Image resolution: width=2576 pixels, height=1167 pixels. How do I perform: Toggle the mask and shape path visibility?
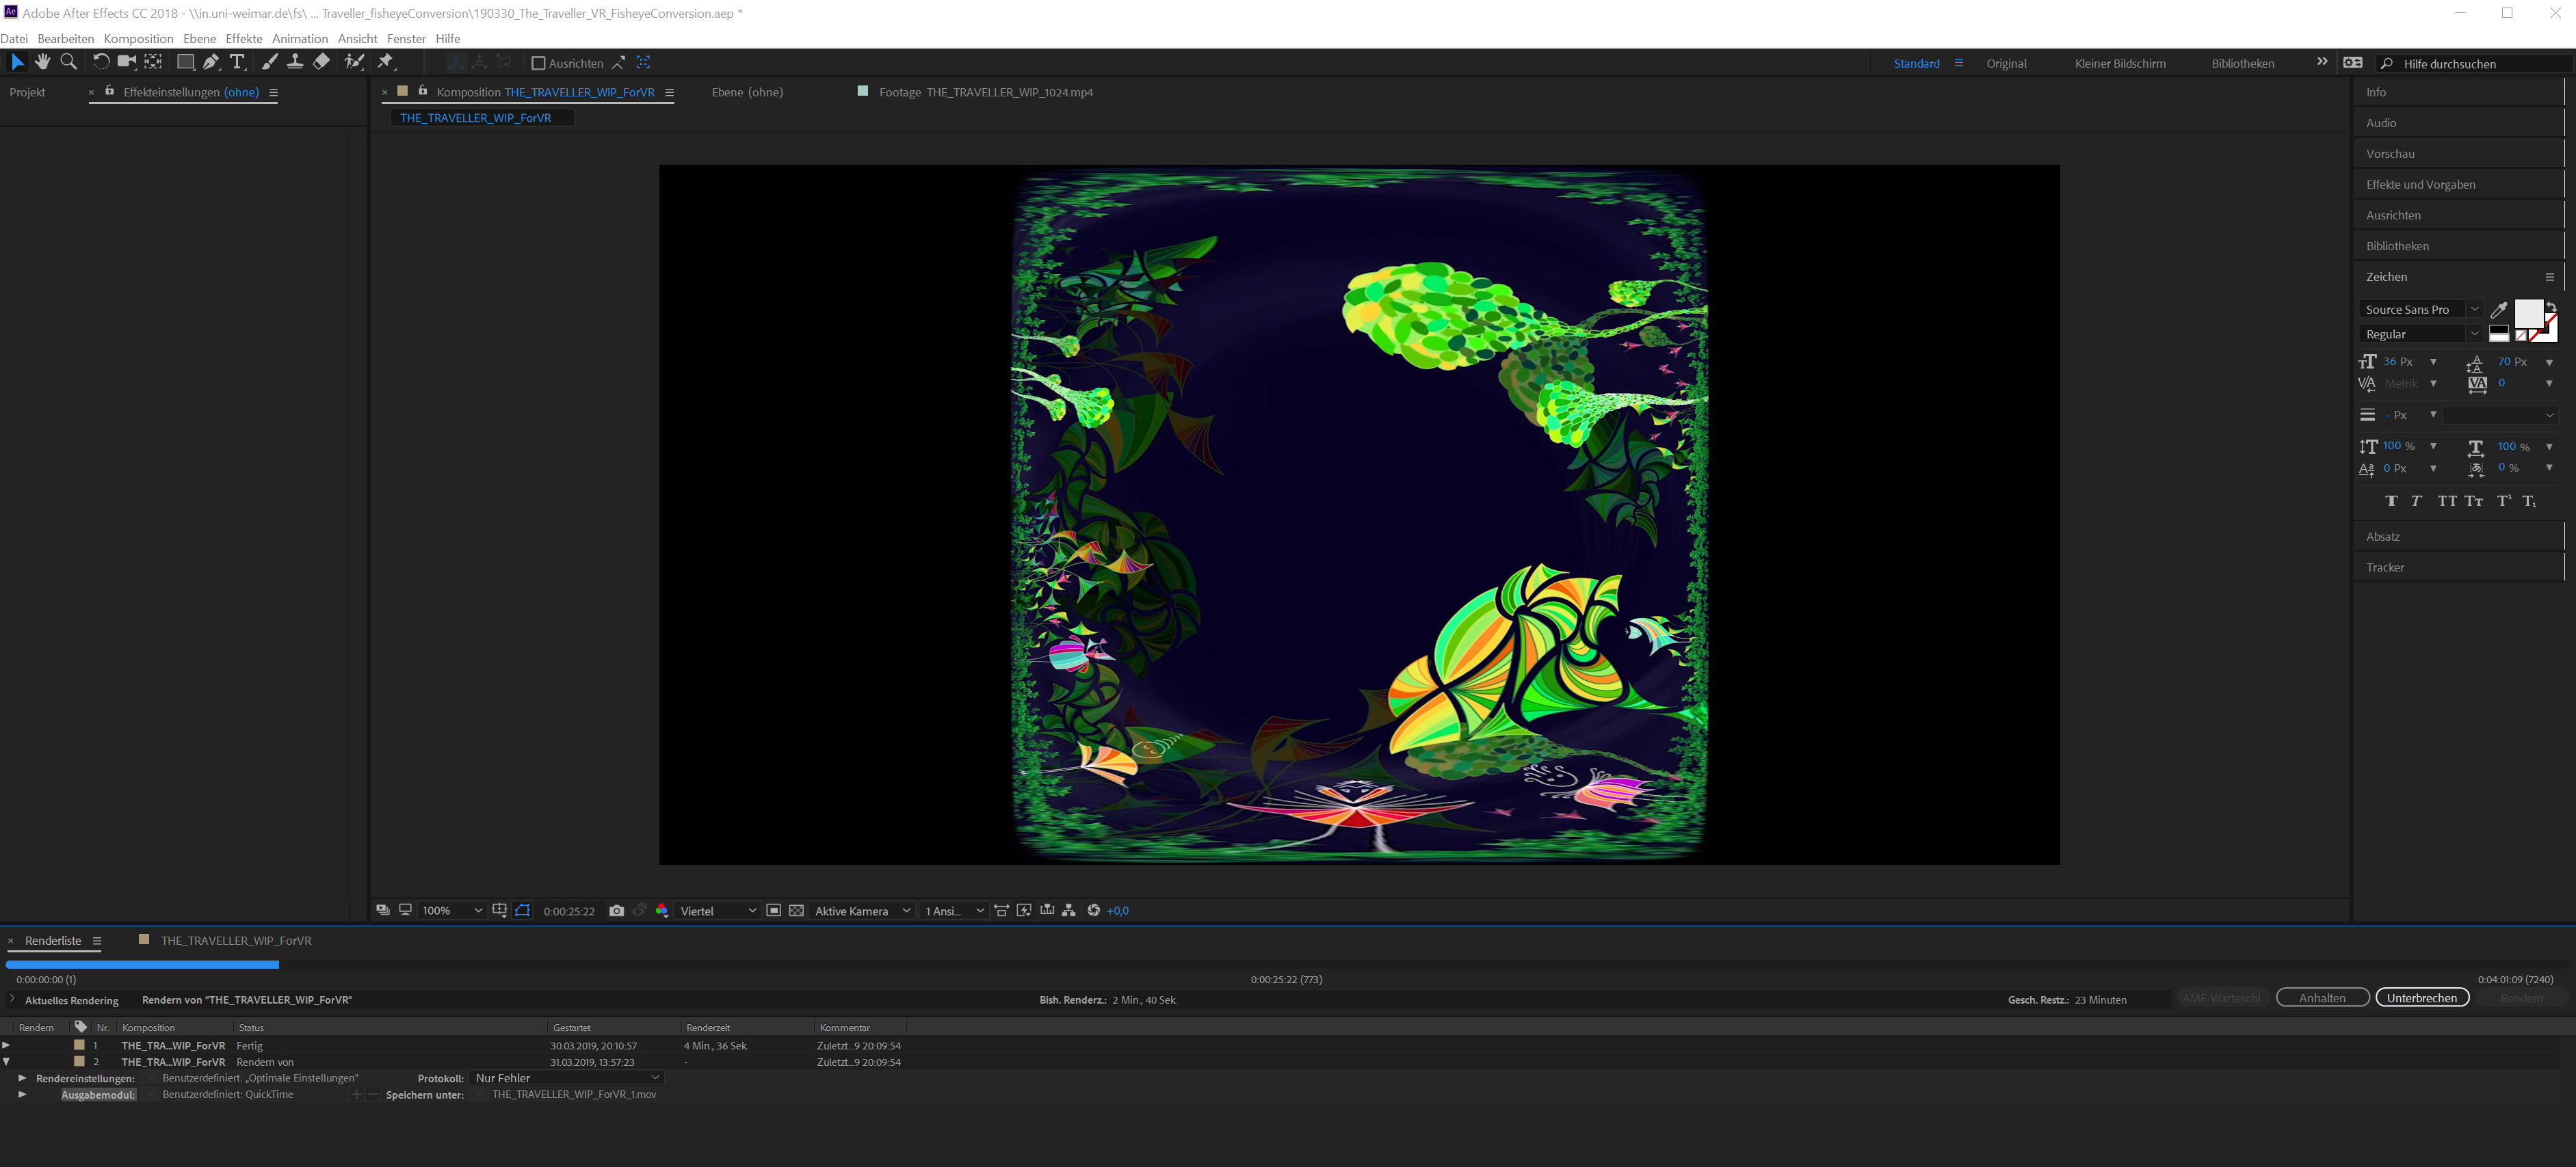pyautogui.click(x=523, y=910)
